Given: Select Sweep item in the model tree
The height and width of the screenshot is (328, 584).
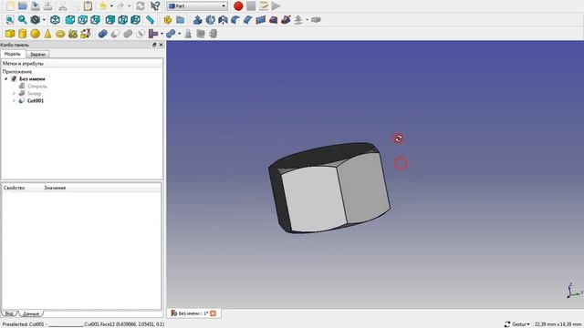Looking at the screenshot, I should tap(35, 93).
